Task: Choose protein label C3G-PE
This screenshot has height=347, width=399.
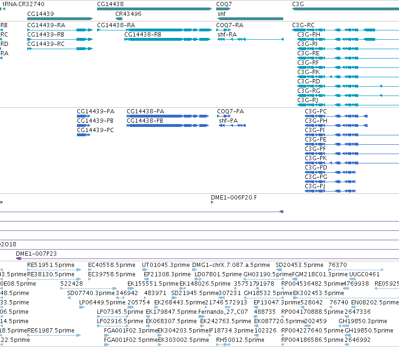Action: [316, 140]
